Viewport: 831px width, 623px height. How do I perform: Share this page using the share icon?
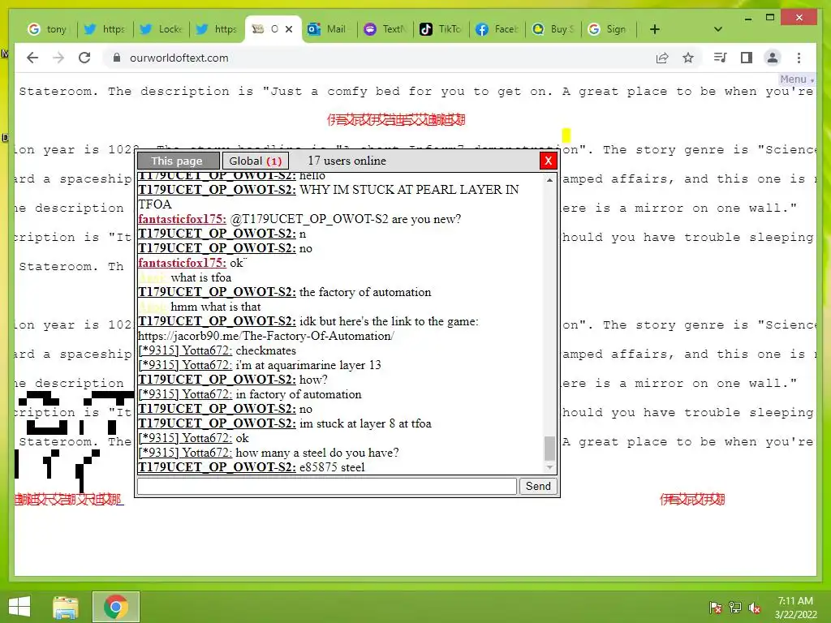pos(662,58)
